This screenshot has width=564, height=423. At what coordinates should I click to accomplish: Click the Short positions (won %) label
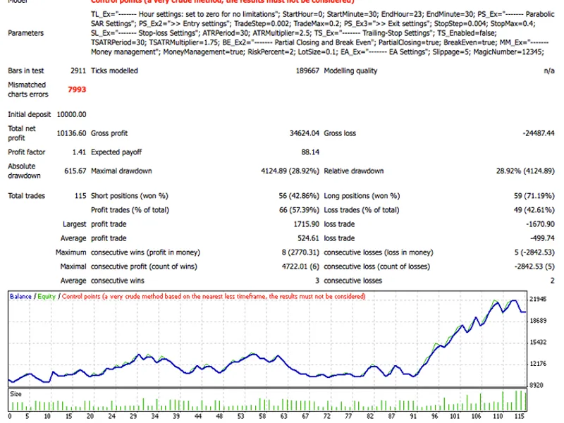coord(130,196)
